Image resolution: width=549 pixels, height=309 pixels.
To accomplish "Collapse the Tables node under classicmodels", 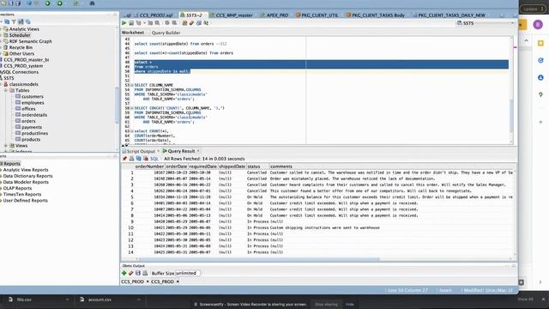I will pos(6,90).
